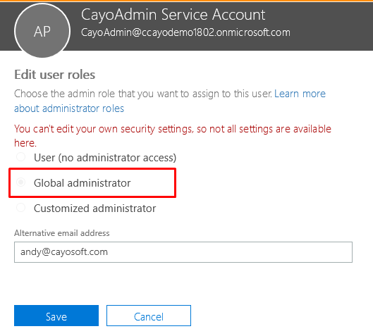Select the Global administrator radio circle
The width and height of the screenshot is (373, 336).
tap(20, 182)
